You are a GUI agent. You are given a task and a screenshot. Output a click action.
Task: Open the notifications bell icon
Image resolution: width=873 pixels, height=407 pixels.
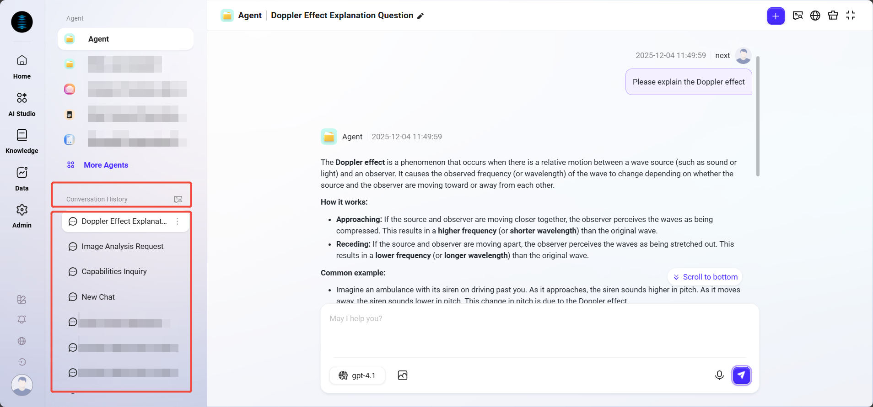click(x=22, y=319)
